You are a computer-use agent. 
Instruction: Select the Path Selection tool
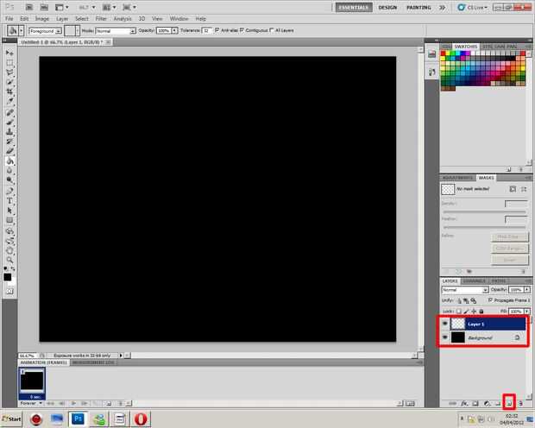point(9,211)
